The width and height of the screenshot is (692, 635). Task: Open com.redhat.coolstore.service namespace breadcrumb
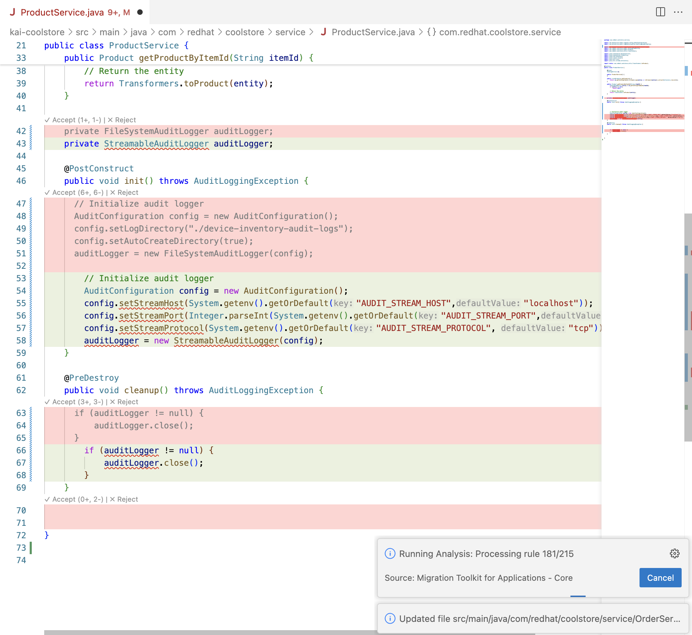(500, 32)
